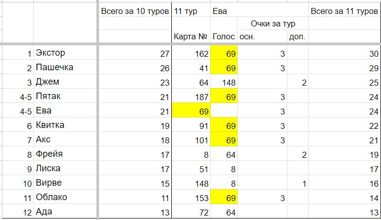381x220 pixels.
Task: Select the cell with name Экстор
Action: click(x=65, y=52)
